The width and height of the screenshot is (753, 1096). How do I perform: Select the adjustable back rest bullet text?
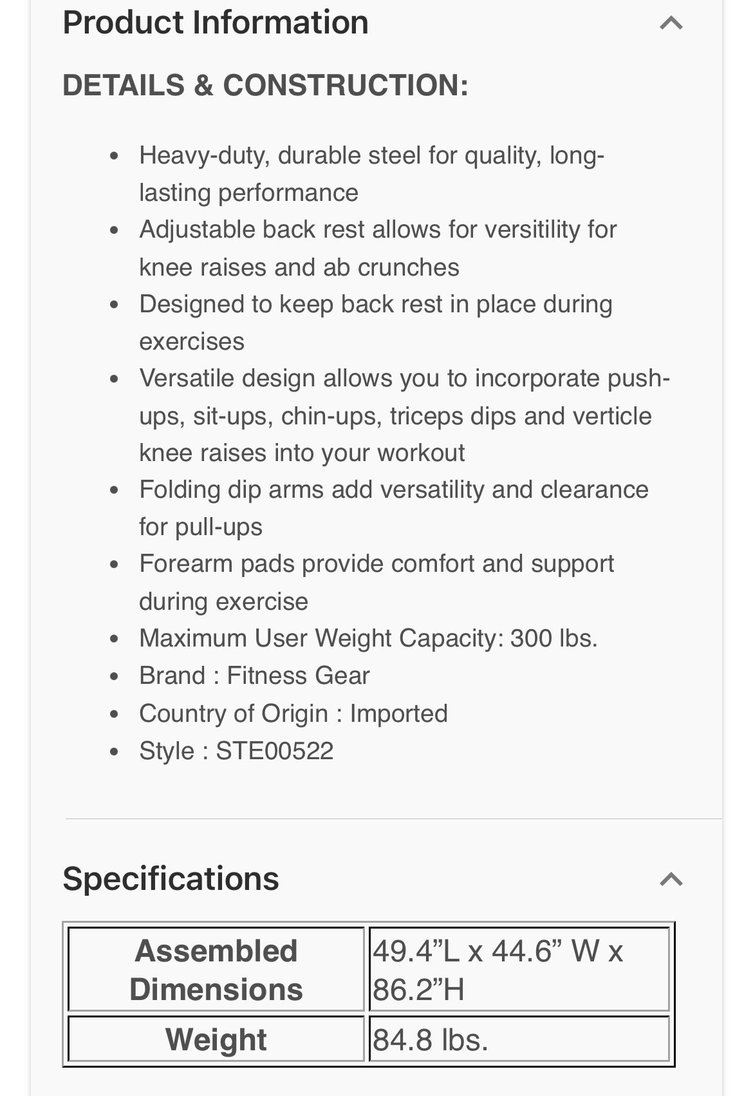(x=378, y=248)
